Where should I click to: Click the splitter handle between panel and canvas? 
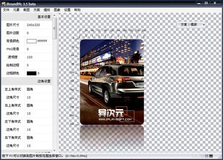[x=58, y=83]
